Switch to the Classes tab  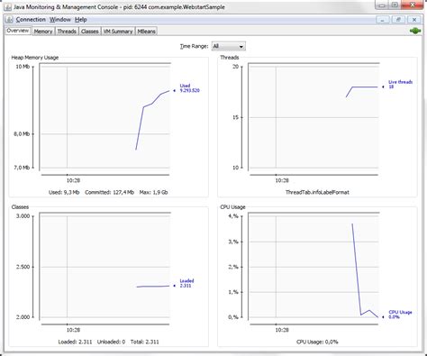coord(90,32)
